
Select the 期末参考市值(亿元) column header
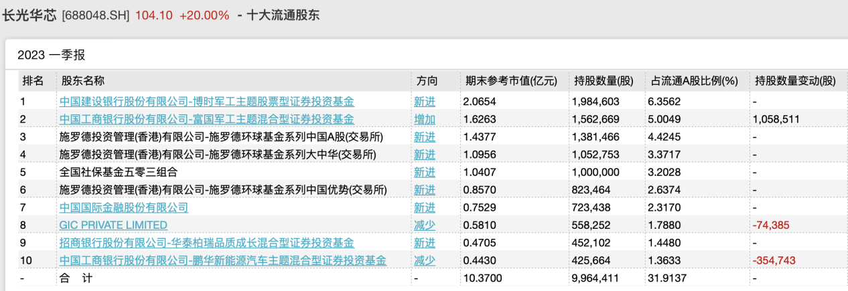point(512,81)
